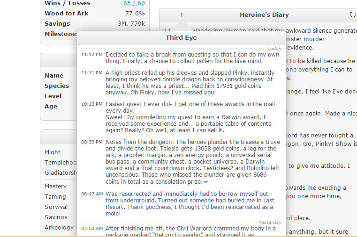The width and height of the screenshot is (357, 237).
Task: Click the Arkeology pantheon label
Action: (x=59, y=227)
